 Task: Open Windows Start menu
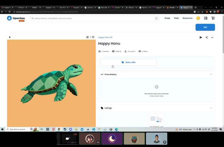tap(2, 129)
